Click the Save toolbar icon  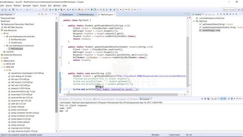pyautogui.click(x=2, y=10)
